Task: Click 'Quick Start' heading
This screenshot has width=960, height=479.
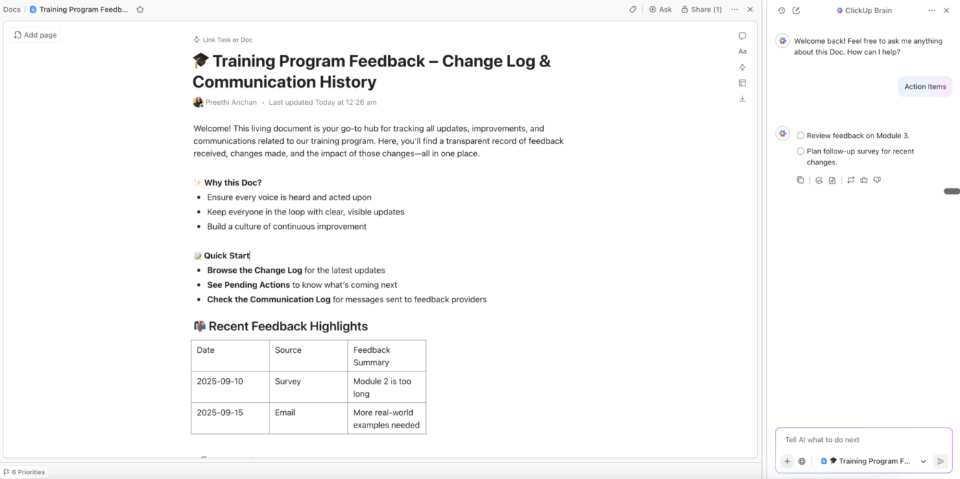Action: 226,256
